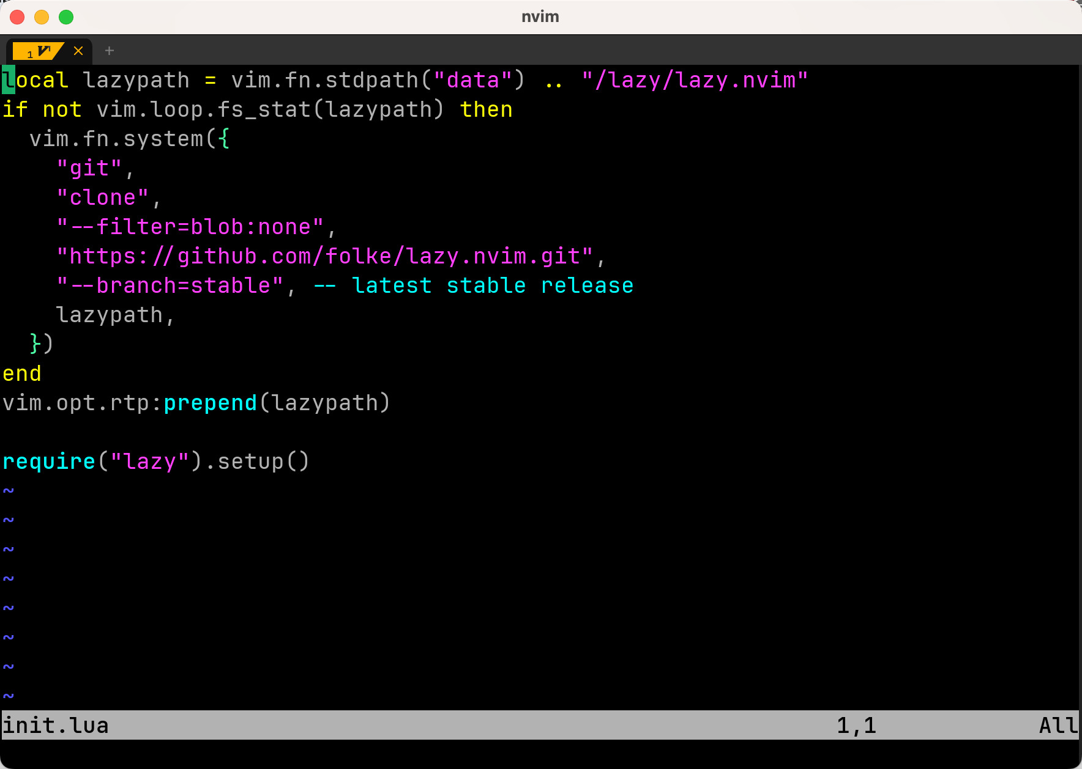This screenshot has width=1082, height=769.
Task: Click the "--filter=blob:none" argument
Action: coord(190,227)
